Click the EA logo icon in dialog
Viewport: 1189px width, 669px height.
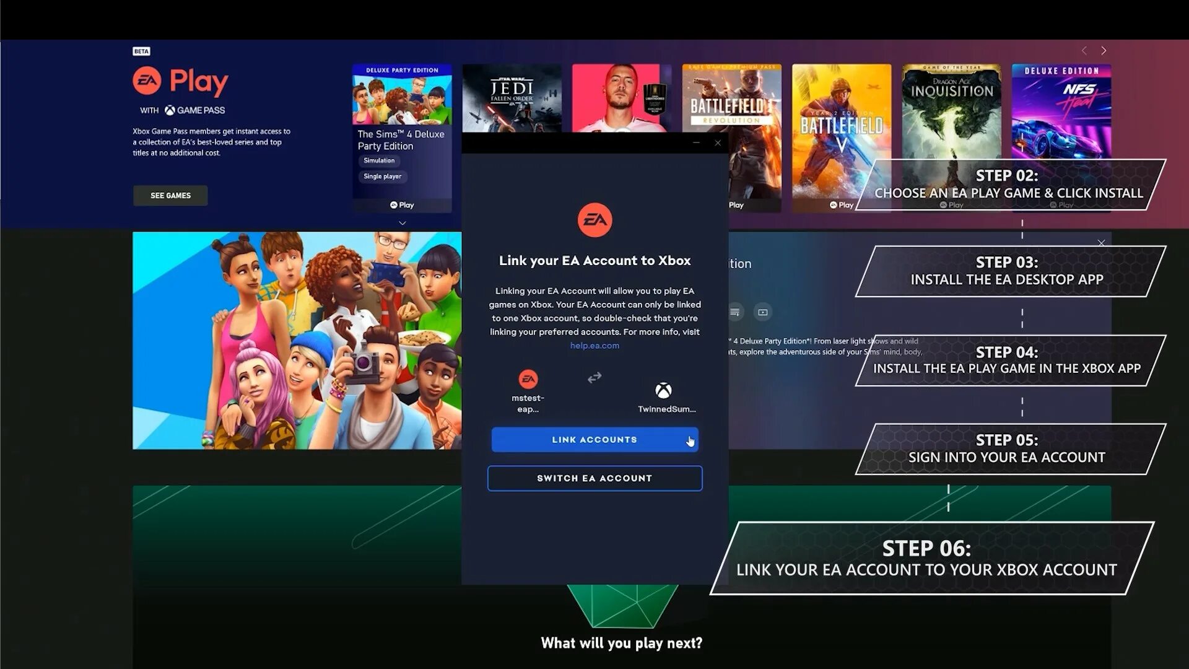click(x=594, y=220)
